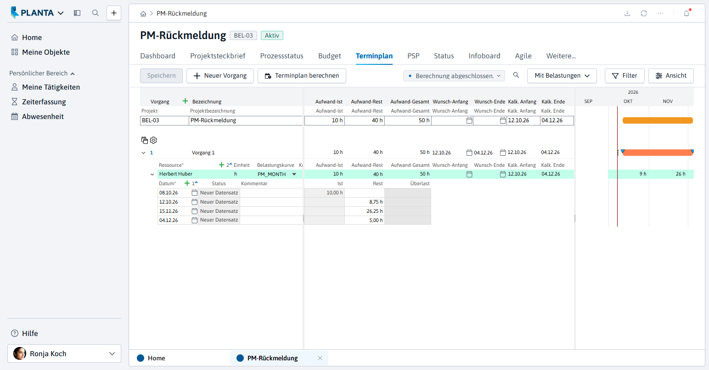Click the copy icon above Vorgang 1
Screen dimensions: 709x370
[x=145, y=140]
